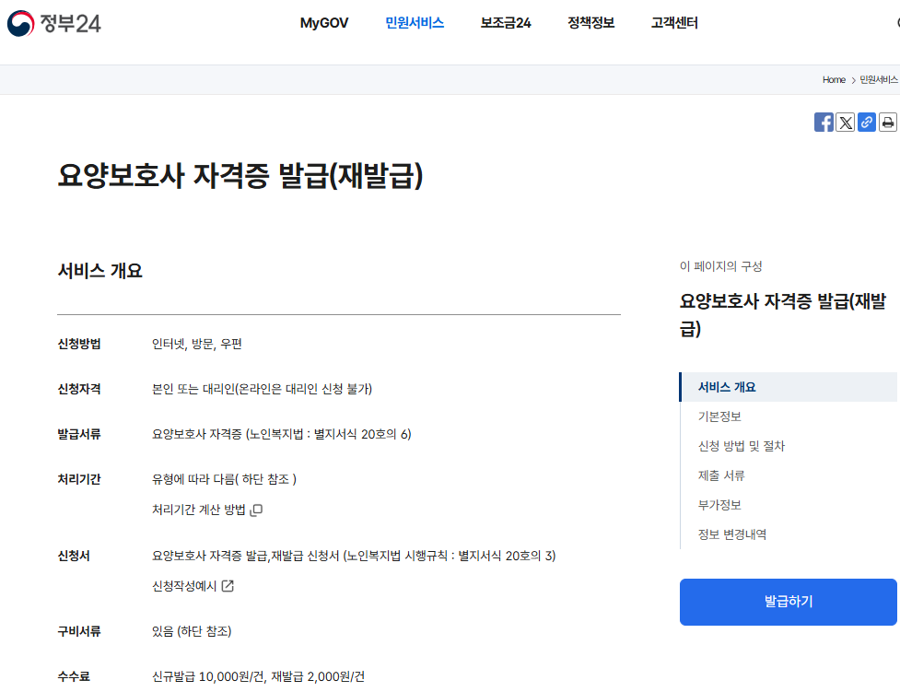Select page title 요양보호사 자격증 발급(재발급)
900x692 pixels.
coord(240,175)
